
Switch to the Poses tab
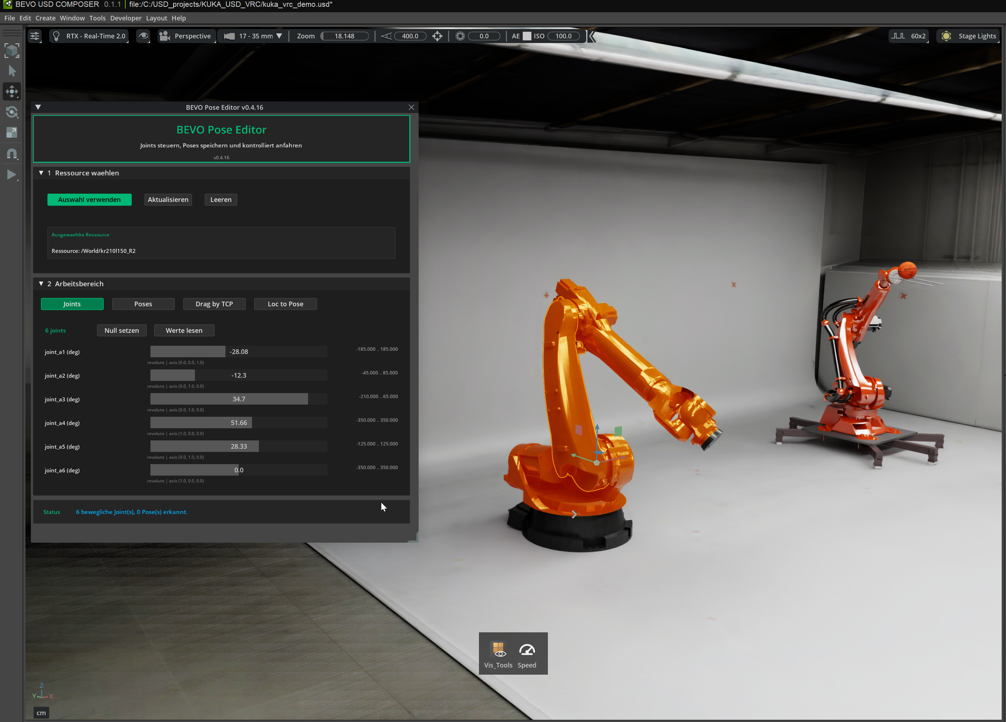(x=143, y=304)
